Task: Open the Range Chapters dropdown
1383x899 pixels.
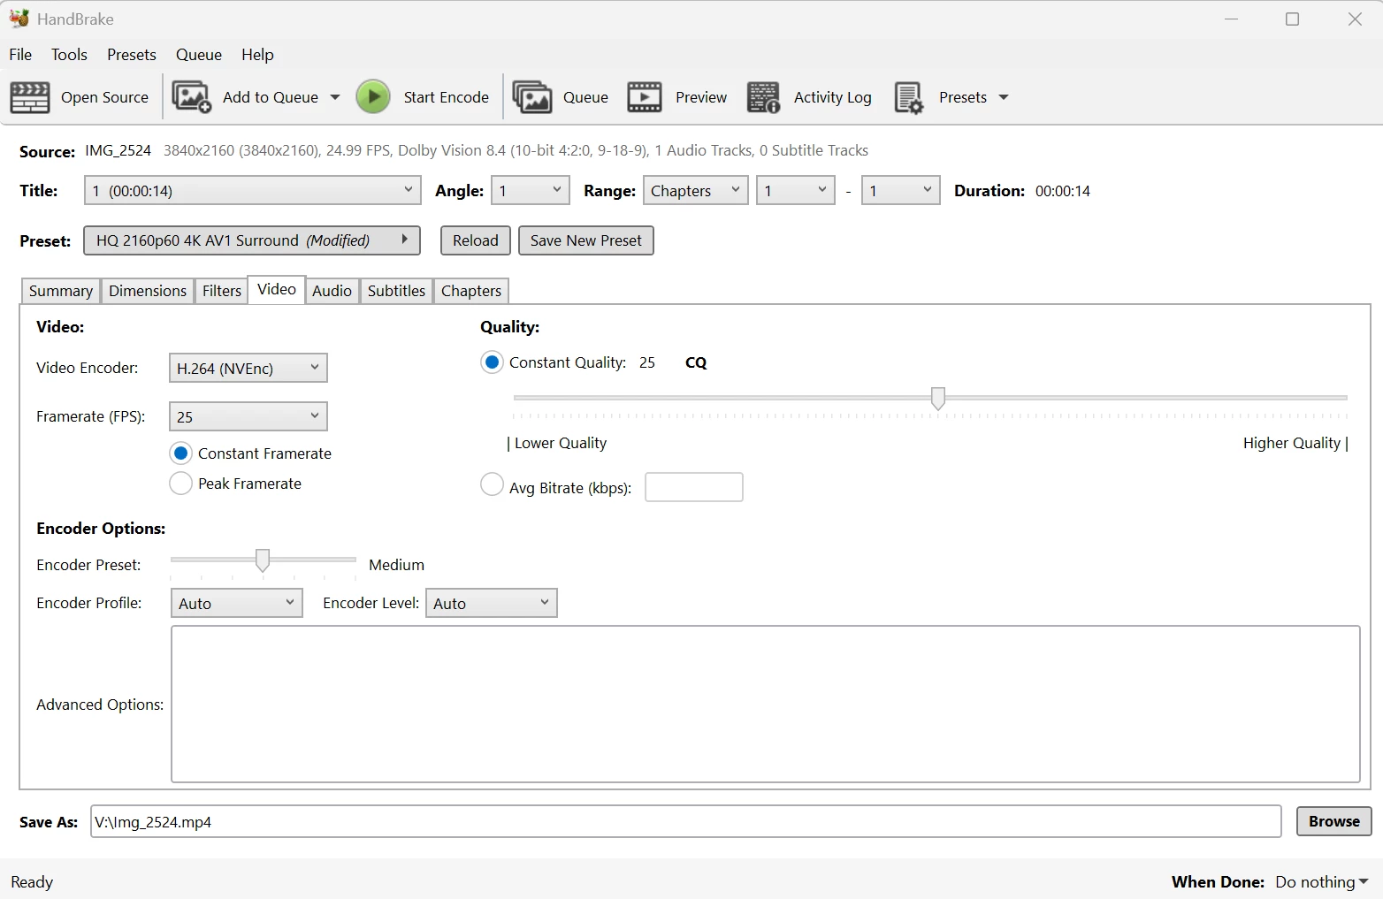Action: pyautogui.click(x=695, y=190)
